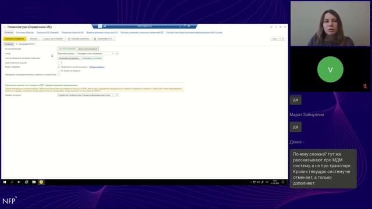This screenshot has height=209, width=372.
Task: Expand the 'Отбор' field dropdown arrow
Action: [x=114, y=53]
